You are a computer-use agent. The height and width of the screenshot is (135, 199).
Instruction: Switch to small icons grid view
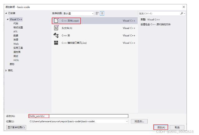[x=97, y=13]
